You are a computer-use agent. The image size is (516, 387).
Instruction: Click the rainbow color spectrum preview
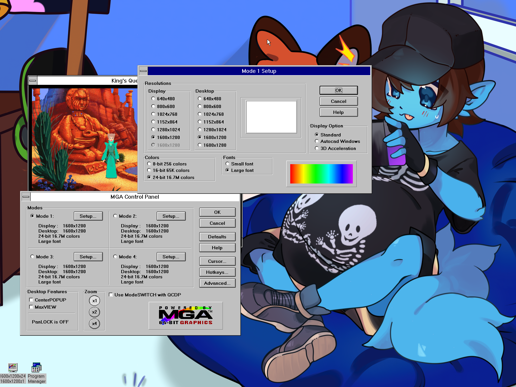pos(321,174)
